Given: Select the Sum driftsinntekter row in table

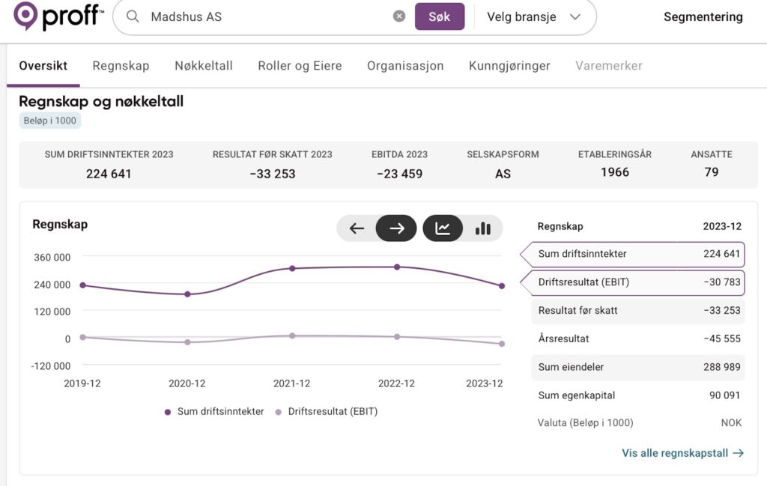Looking at the screenshot, I should [x=638, y=254].
